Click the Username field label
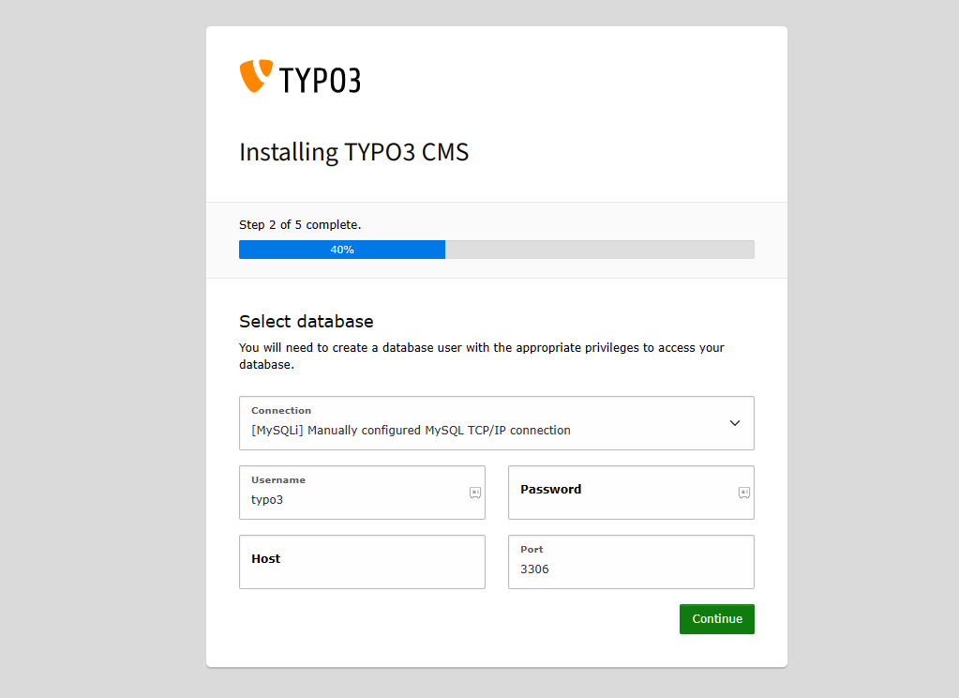The image size is (959, 698). (277, 479)
